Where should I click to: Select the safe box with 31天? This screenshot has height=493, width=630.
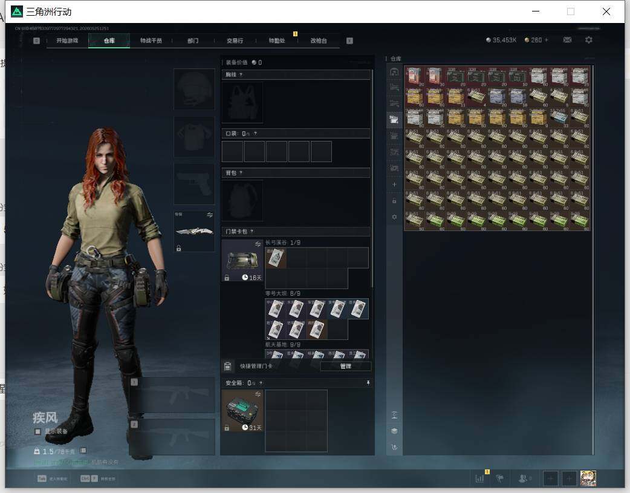[x=242, y=411]
